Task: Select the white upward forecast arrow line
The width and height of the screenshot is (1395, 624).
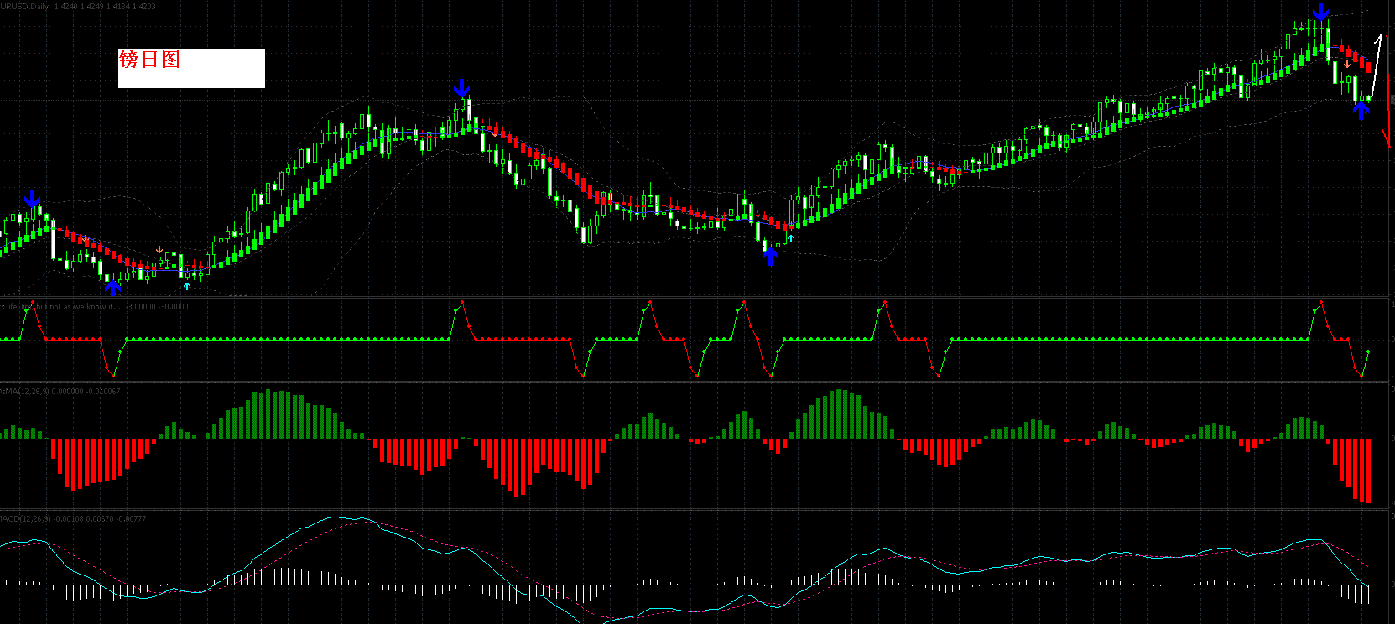Action: [x=1376, y=65]
